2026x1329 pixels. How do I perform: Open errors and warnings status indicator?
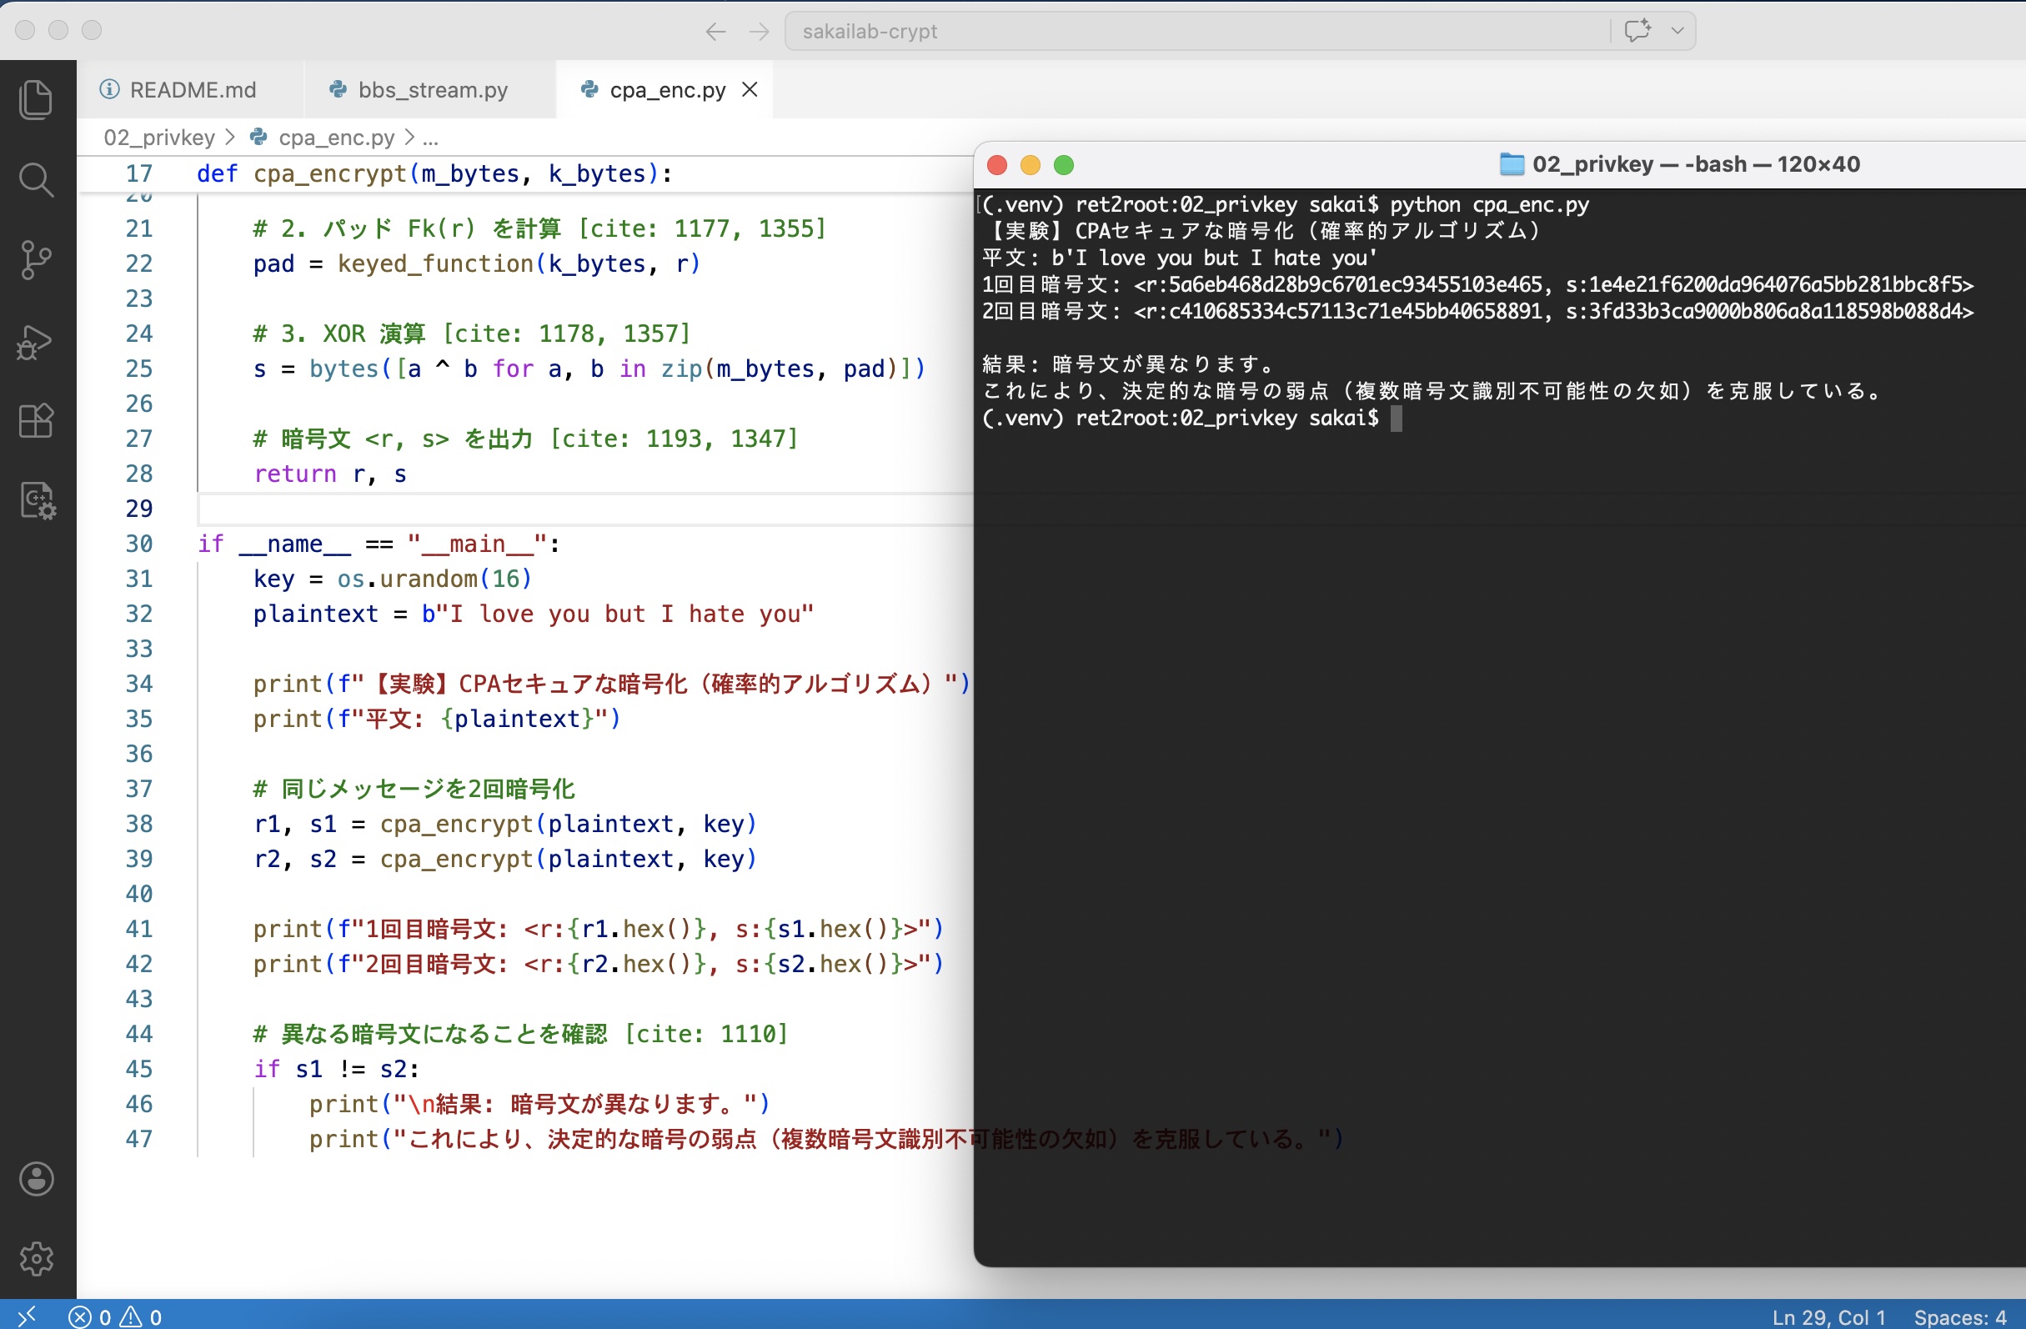[x=116, y=1317]
